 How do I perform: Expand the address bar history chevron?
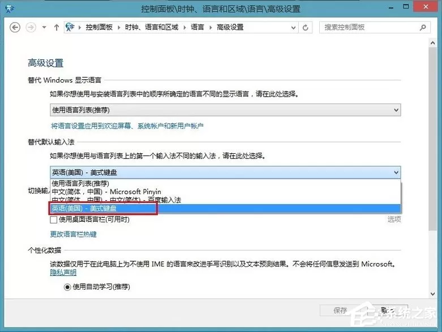click(x=293, y=28)
